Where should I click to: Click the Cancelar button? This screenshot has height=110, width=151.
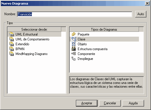(x=110, y=103)
